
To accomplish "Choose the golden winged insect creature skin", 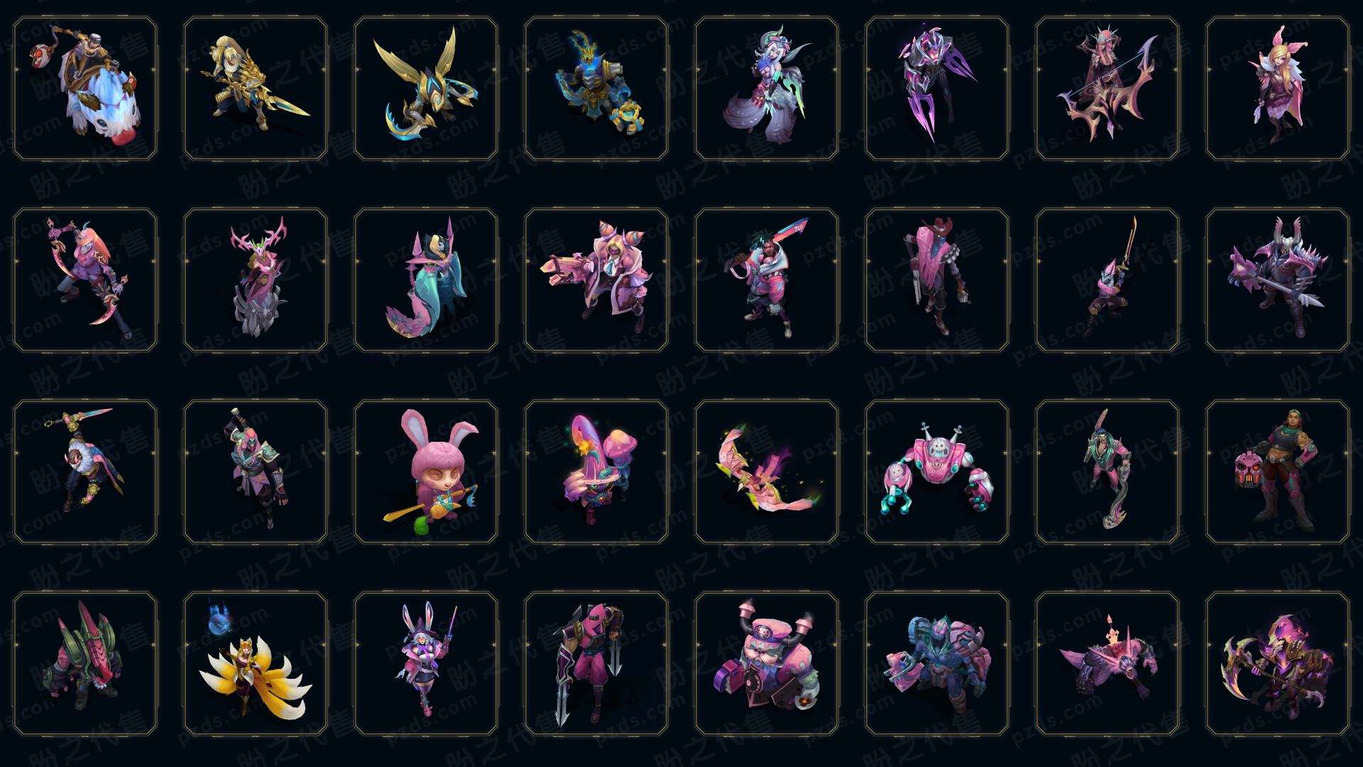I will point(426,89).
